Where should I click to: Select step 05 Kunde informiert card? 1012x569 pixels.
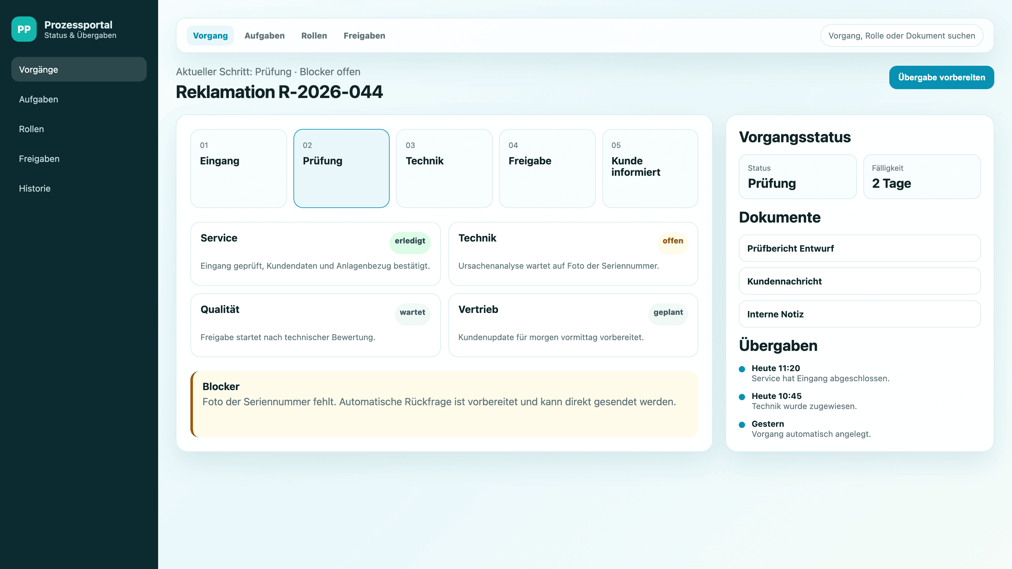650,168
